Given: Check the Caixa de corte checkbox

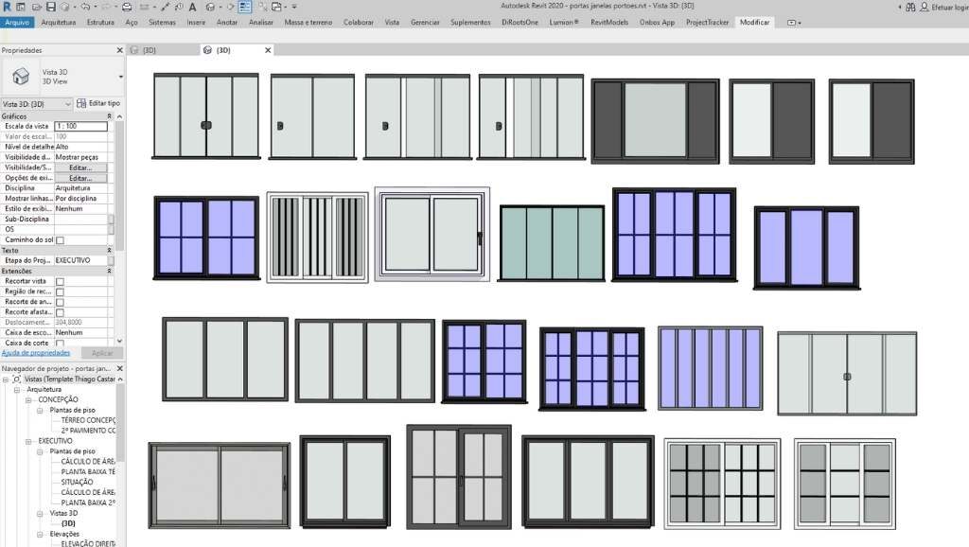Looking at the screenshot, I should [x=60, y=342].
